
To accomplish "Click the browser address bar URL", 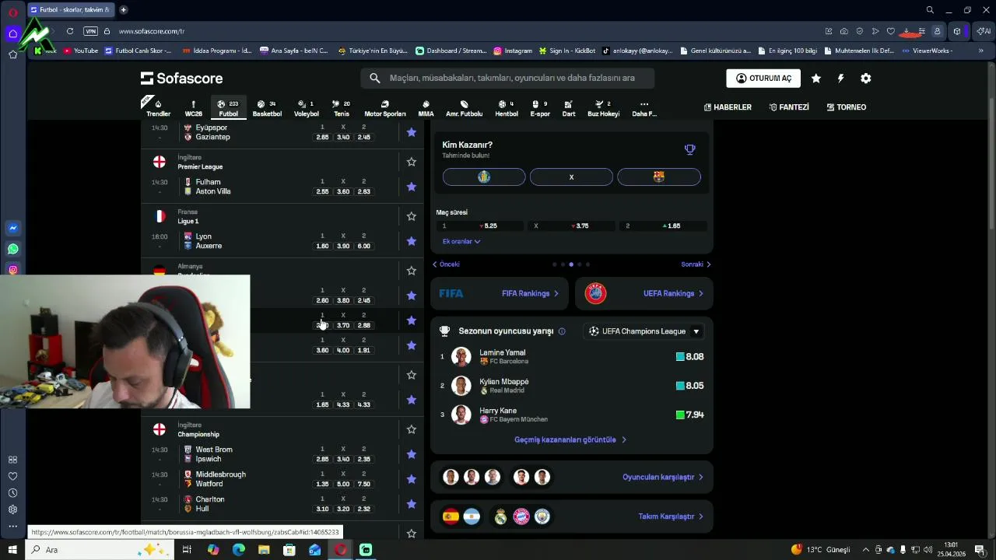I will click(x=152, y=31).
